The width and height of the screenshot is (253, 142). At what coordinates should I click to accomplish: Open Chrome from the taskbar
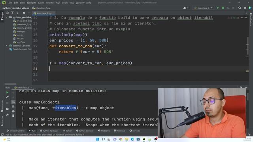(x=121, y=139)
